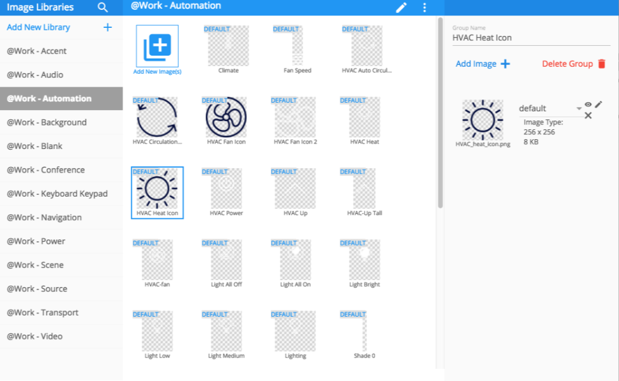This screenshot has height=381, width=619.
Task: Open the @Work - Accent library
Action: (x=61, y=51)
